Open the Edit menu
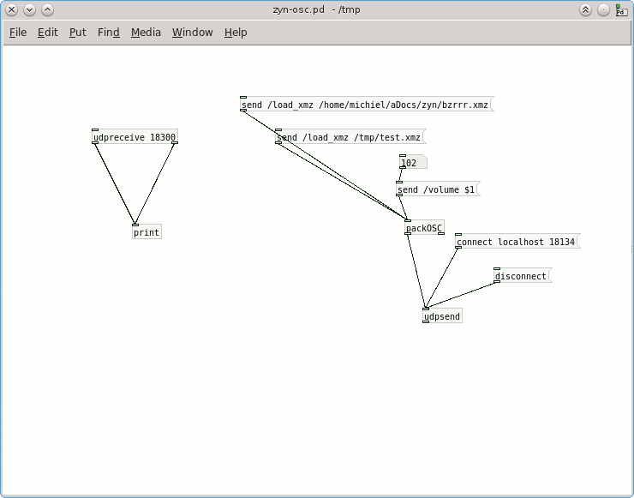 (x=47, y=33)
